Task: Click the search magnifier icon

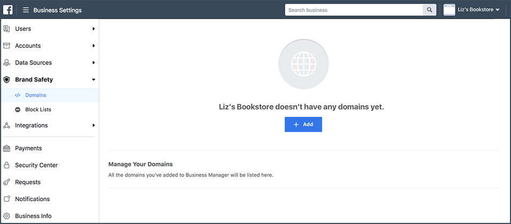Action: 430,10
